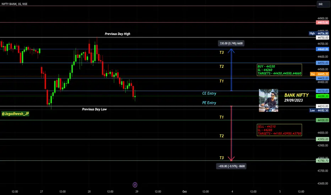Click the 'Previous Day Low' label
This screenshot has width=331, height=195.
coord(94,109)
